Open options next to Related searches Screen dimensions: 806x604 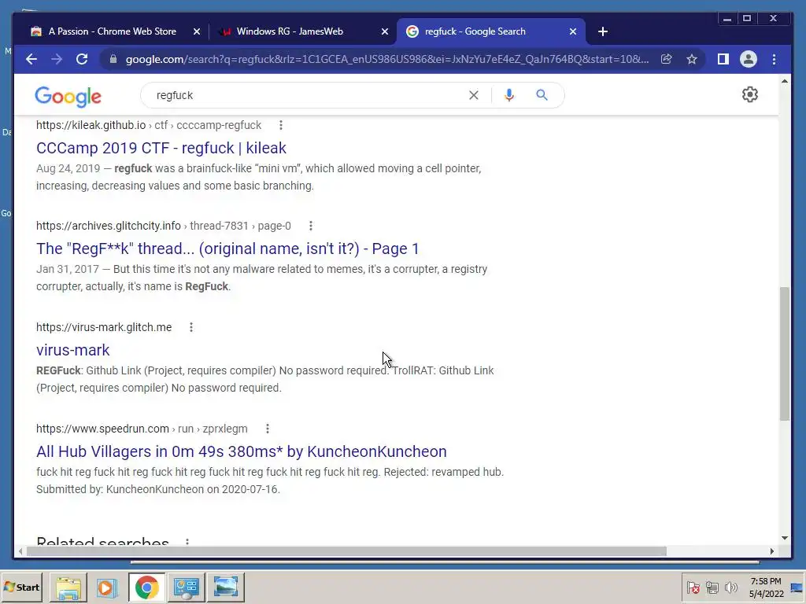pos(187,542)
